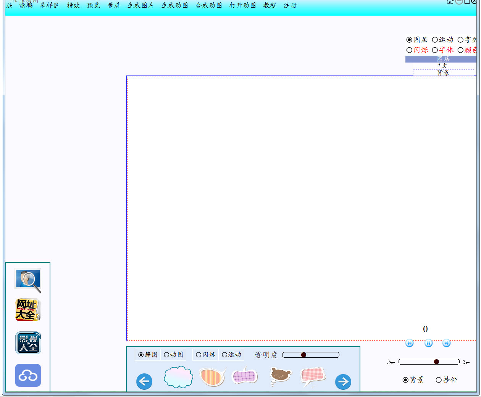Click the pause playback icon
Image resolution: width=481 pixels, height=397 pixels.
(428, 343)
